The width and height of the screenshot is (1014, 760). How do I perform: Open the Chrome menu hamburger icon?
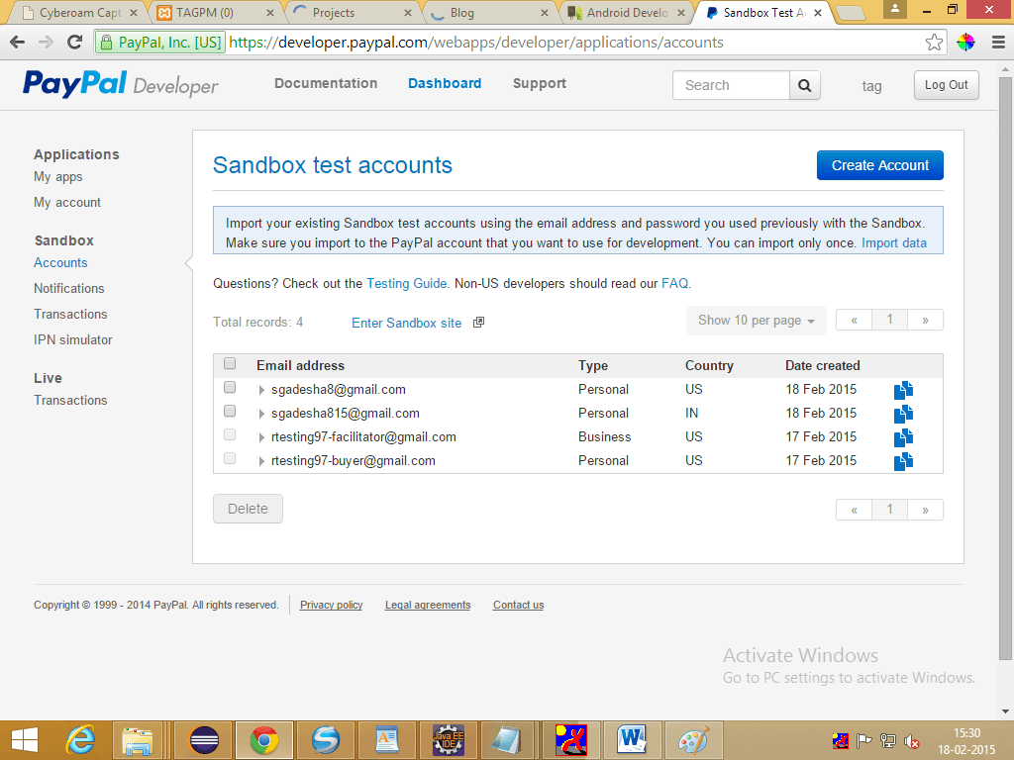998,43
